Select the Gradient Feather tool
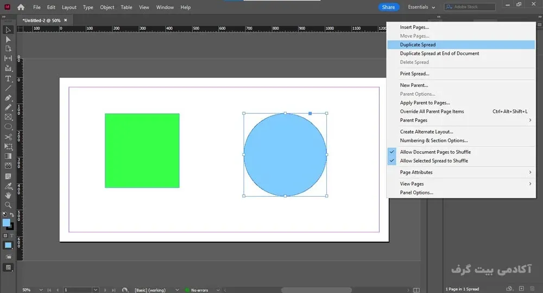The height and width of the screenshot is (293, 543). 8,166
